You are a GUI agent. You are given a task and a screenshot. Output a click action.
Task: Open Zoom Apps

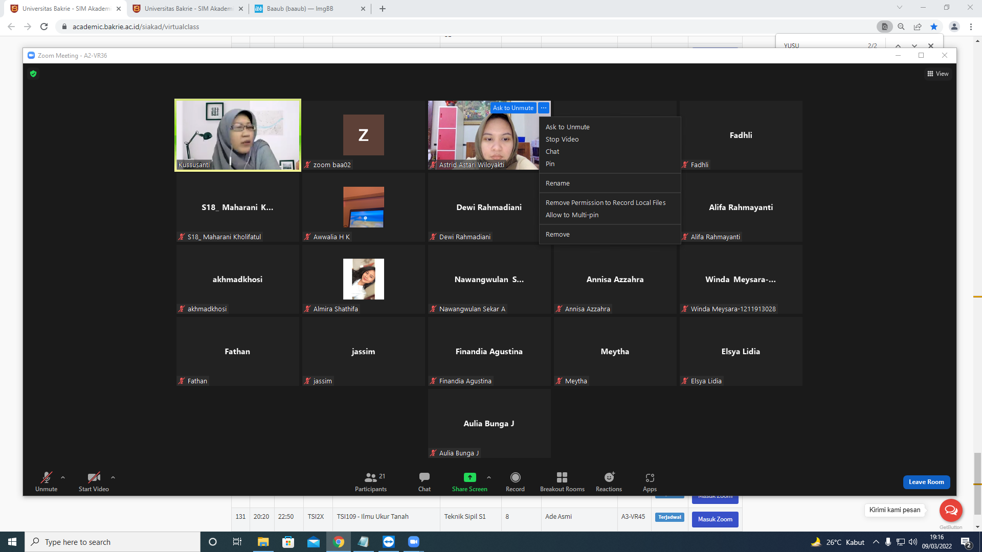pos(650,481)
